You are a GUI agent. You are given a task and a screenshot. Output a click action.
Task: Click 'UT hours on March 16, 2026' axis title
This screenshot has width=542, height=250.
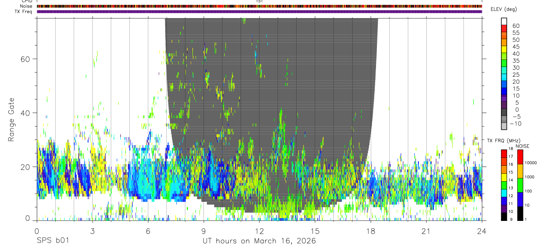tap(259, 241)
